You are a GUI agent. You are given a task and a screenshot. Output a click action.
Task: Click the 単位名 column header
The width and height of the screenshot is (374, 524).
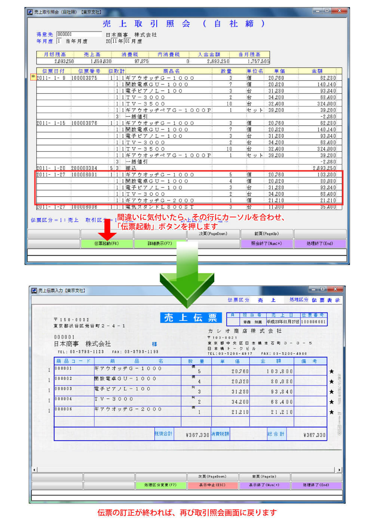255,71
